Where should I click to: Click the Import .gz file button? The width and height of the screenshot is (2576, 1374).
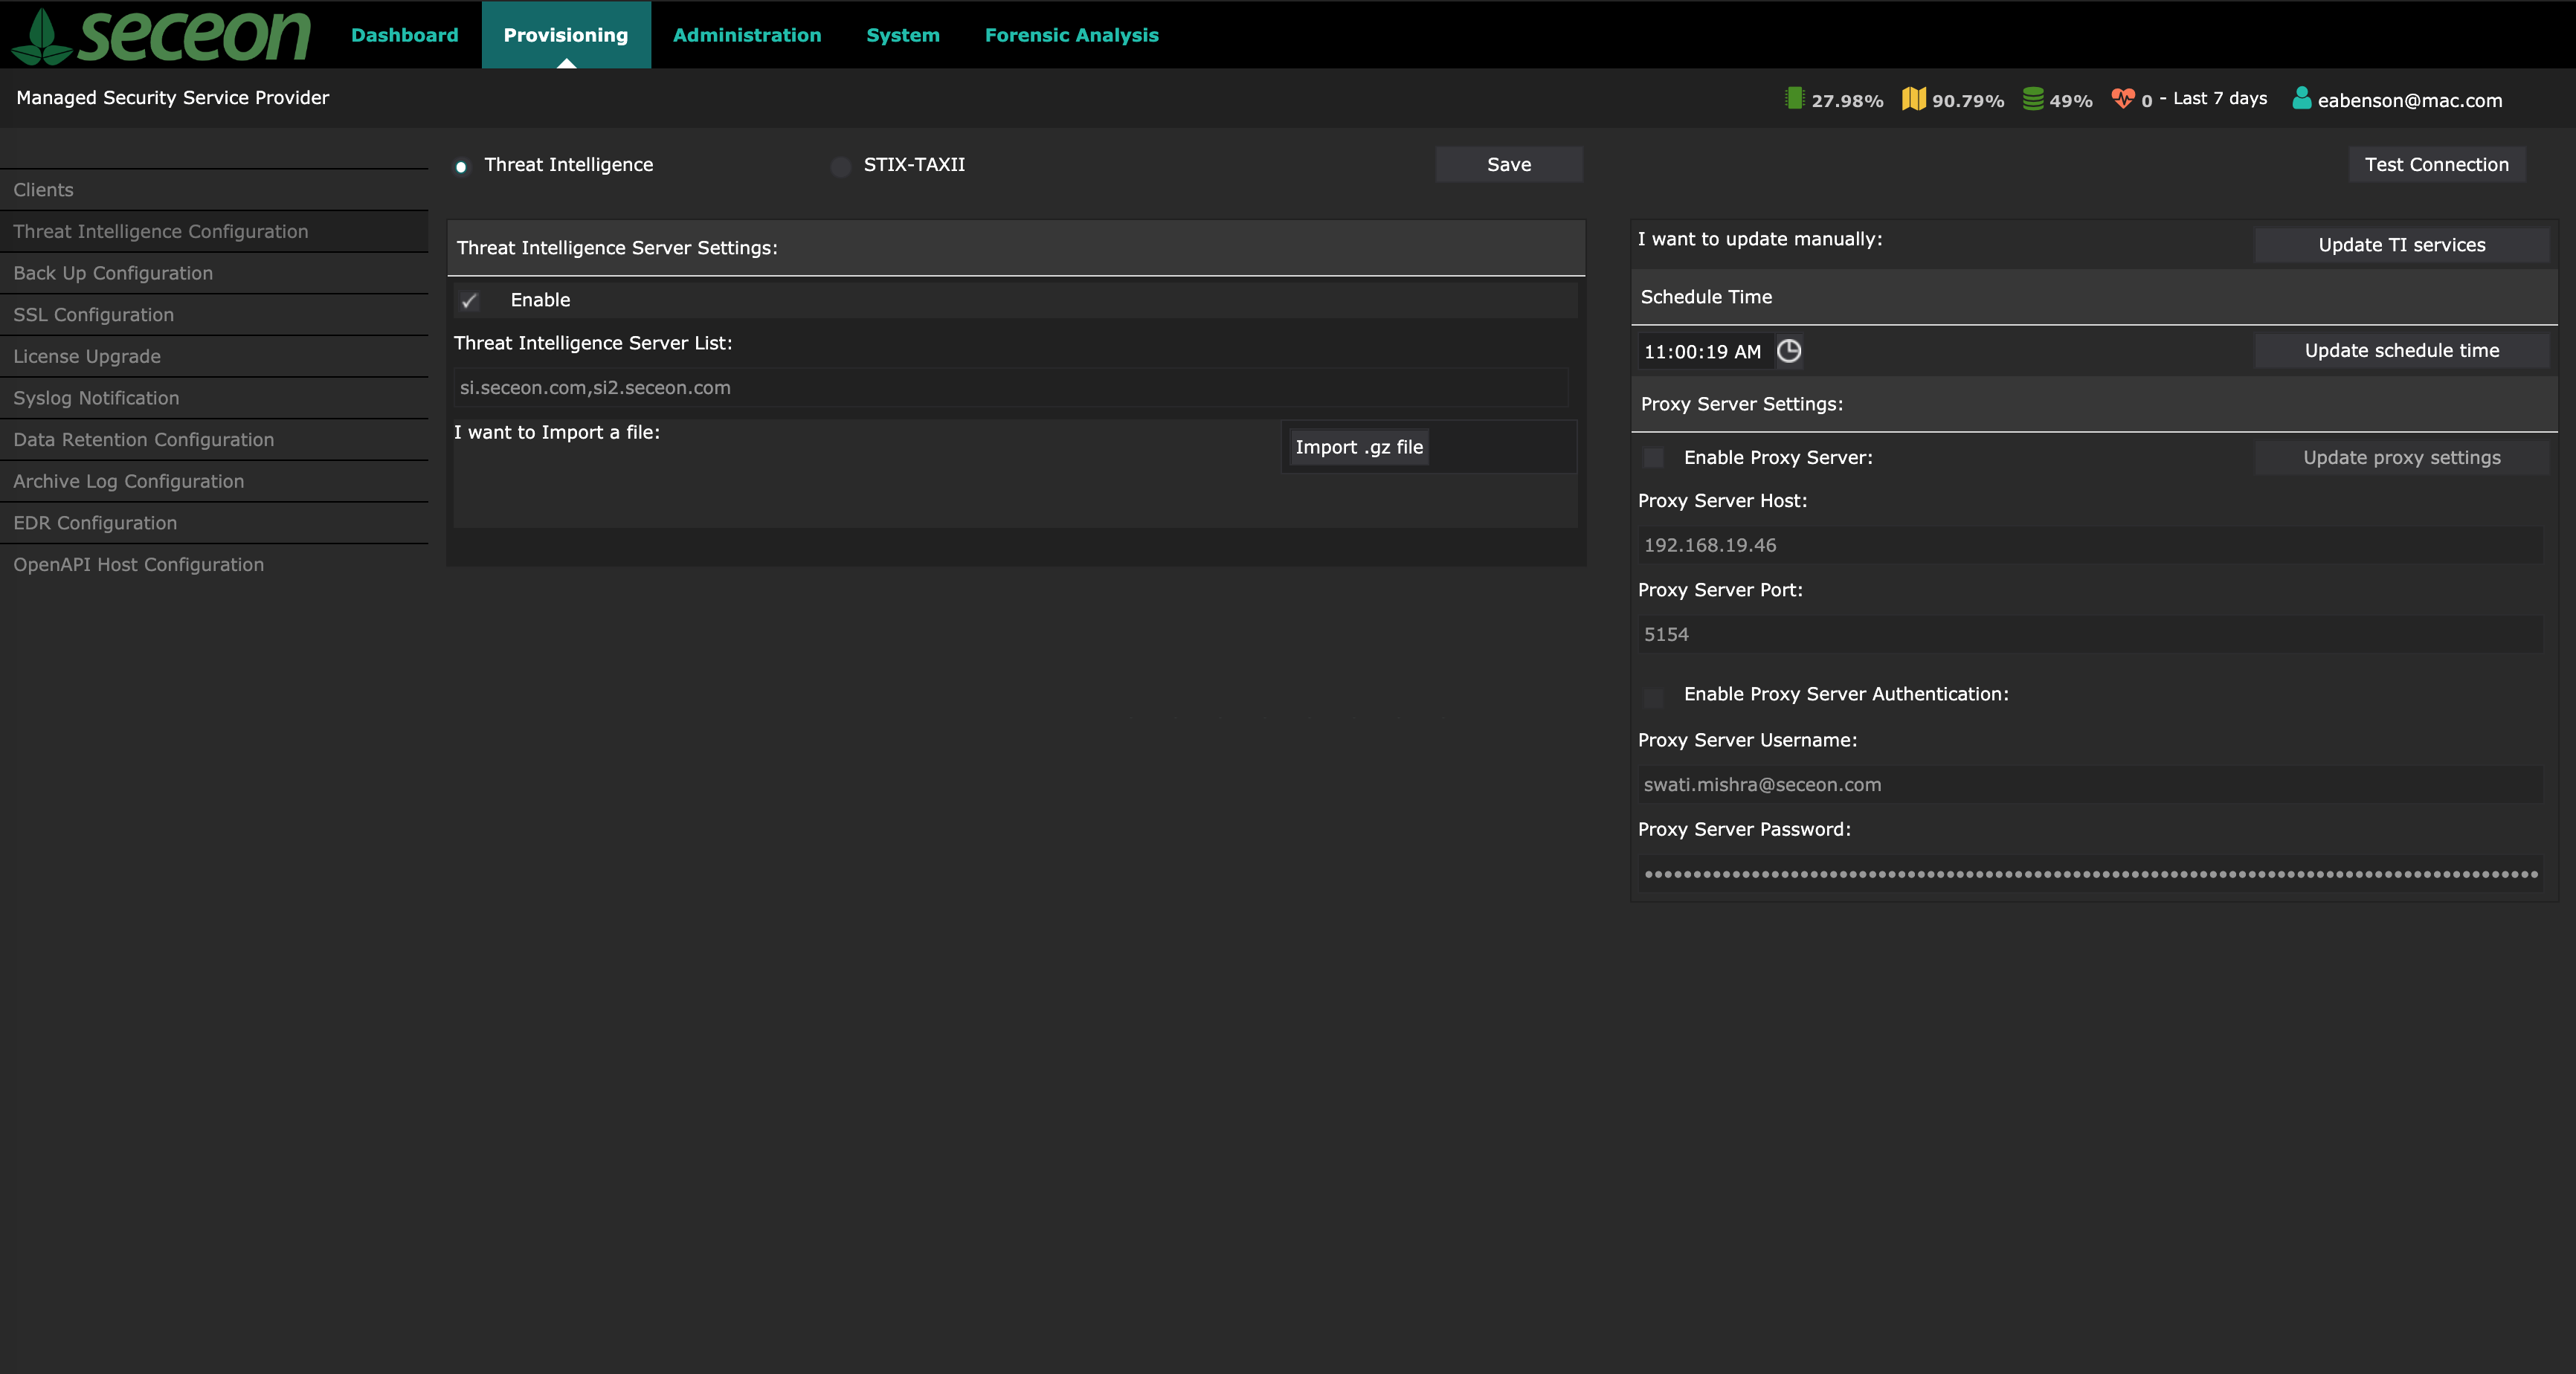pos(1358,447)
